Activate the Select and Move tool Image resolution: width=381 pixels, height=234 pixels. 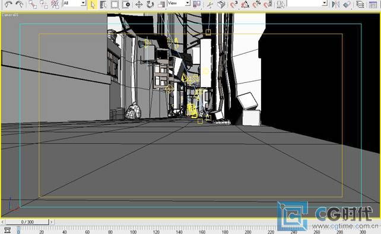139,5
